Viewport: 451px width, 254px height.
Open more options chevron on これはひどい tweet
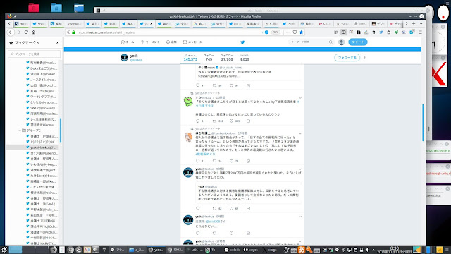pos(300,217)
